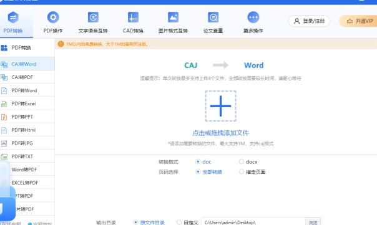Viewport: 377px width, 225px height.
Task: Click the PDF转JPG sidebar icon
Action: pos(4,143)
